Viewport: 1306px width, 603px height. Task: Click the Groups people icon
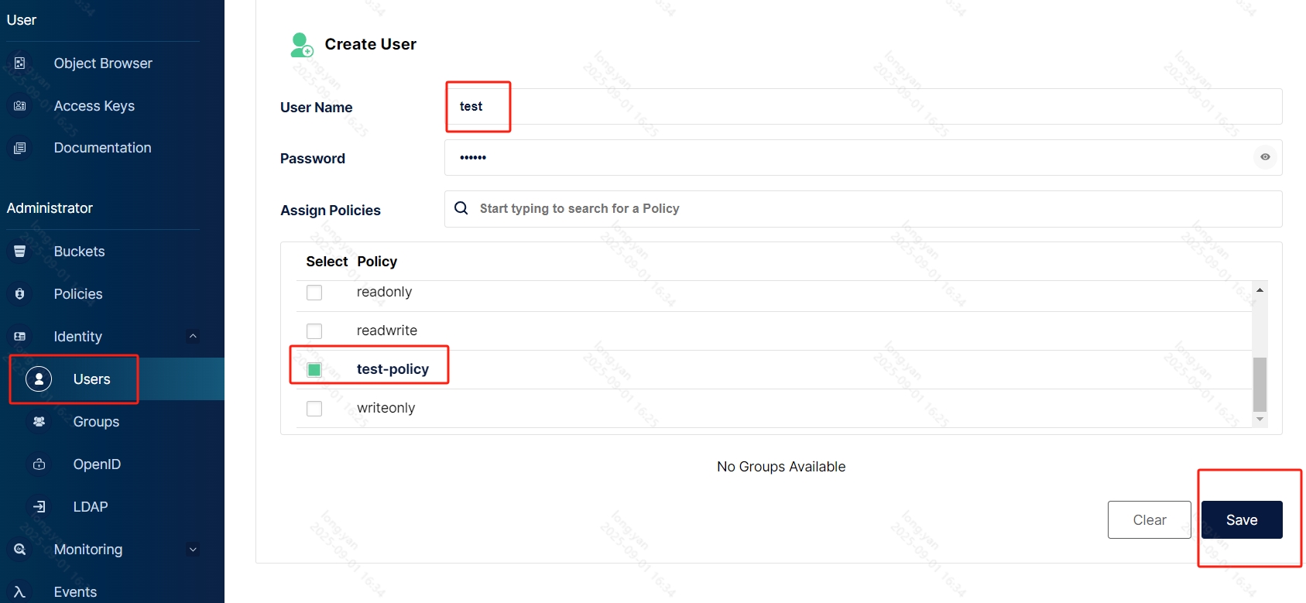click(39, 422)
